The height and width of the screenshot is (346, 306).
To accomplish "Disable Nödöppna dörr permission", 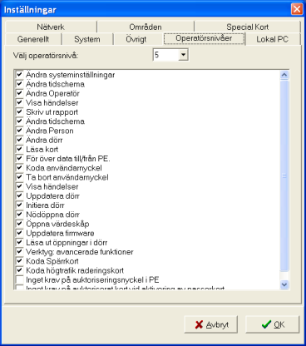I will pos(19,215).
